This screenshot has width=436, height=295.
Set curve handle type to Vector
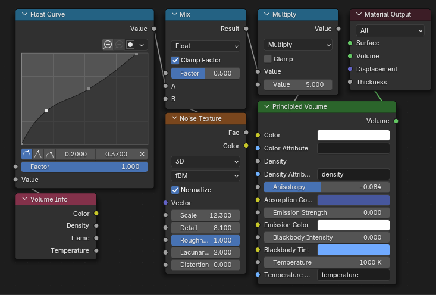tap(38, 154)
